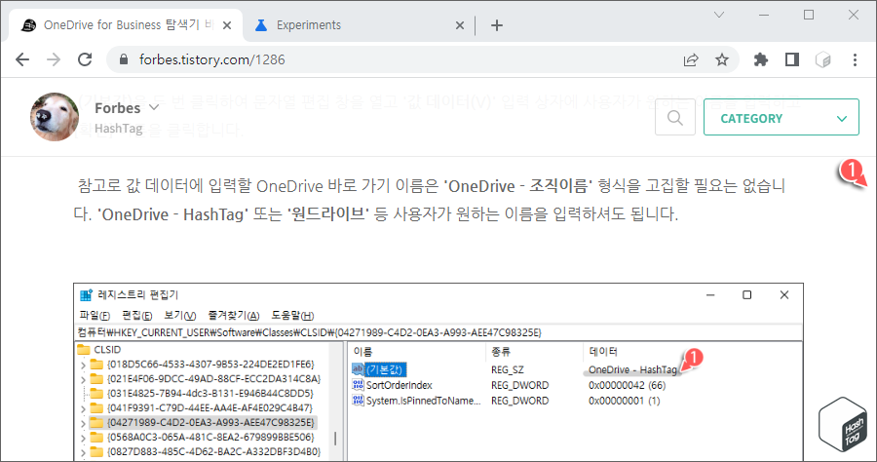Select key {031E4825-7B94-4dc3-B131-E946B44C8DD5}

click(210, 393)
